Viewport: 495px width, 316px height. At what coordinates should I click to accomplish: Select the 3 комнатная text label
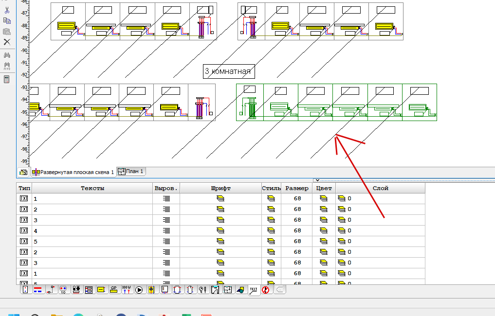pyautogui.click(x=229, y=71)
